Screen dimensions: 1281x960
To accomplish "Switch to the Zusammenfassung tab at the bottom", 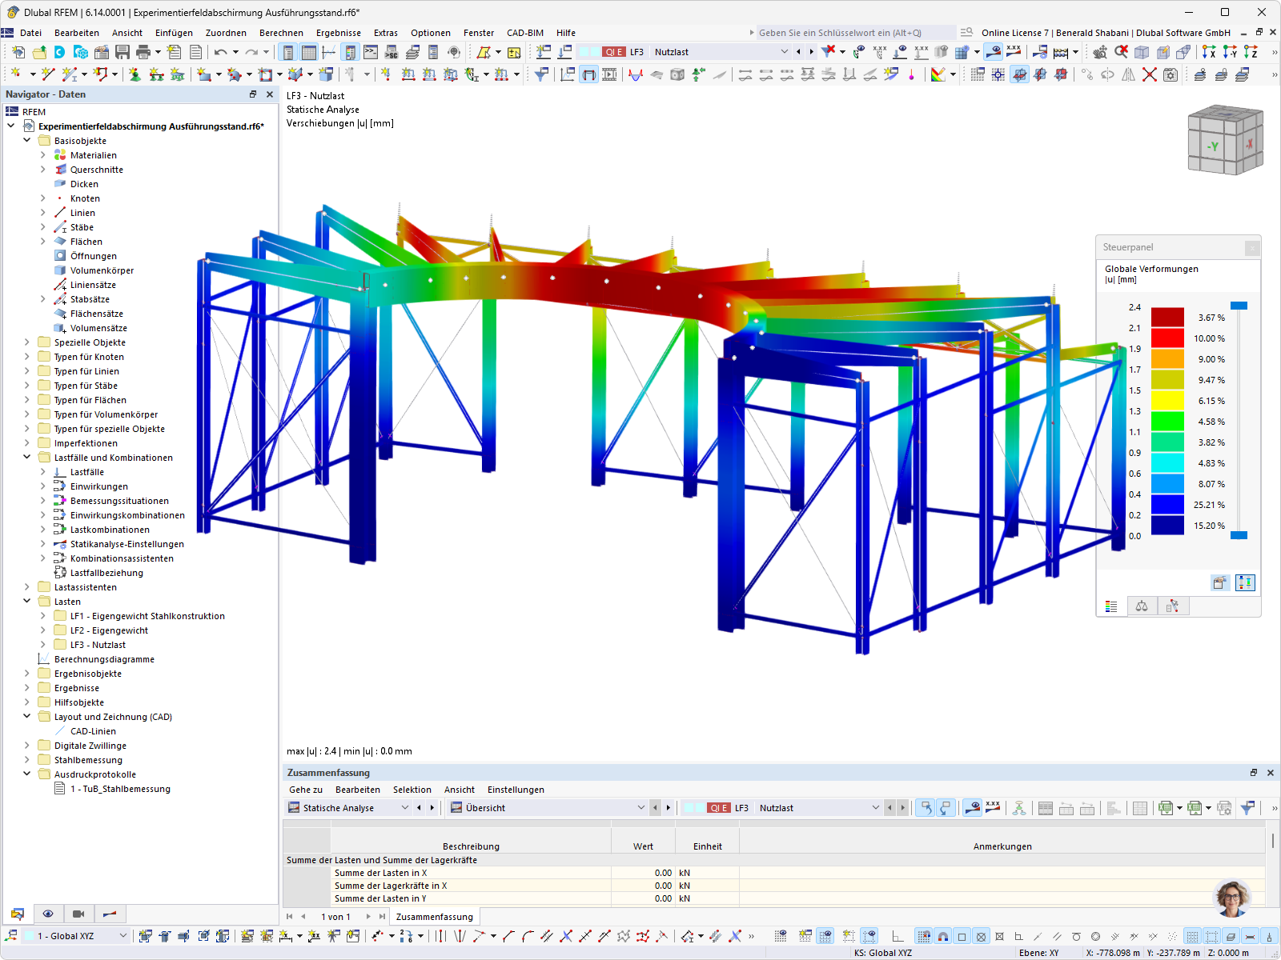I will (x=434, y=916).
